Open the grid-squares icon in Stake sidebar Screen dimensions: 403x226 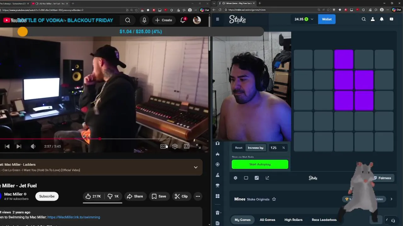coord(217,196)
